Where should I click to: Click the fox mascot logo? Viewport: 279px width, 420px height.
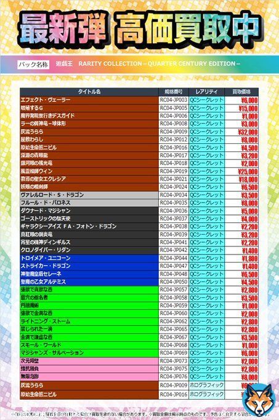coord(257,400)
